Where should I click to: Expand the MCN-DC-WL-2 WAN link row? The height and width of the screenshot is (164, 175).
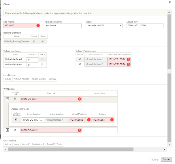coord(7,130)
